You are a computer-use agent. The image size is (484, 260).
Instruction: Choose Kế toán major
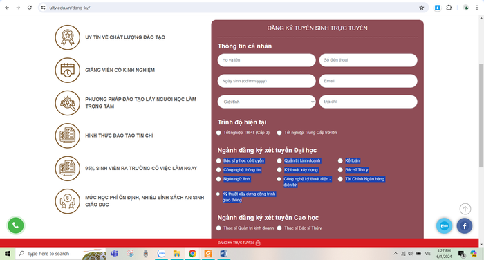tap(340, 160)
